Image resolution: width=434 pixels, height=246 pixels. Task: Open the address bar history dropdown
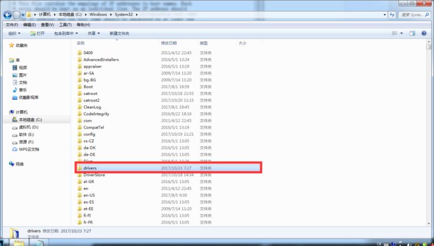(385, 15)
